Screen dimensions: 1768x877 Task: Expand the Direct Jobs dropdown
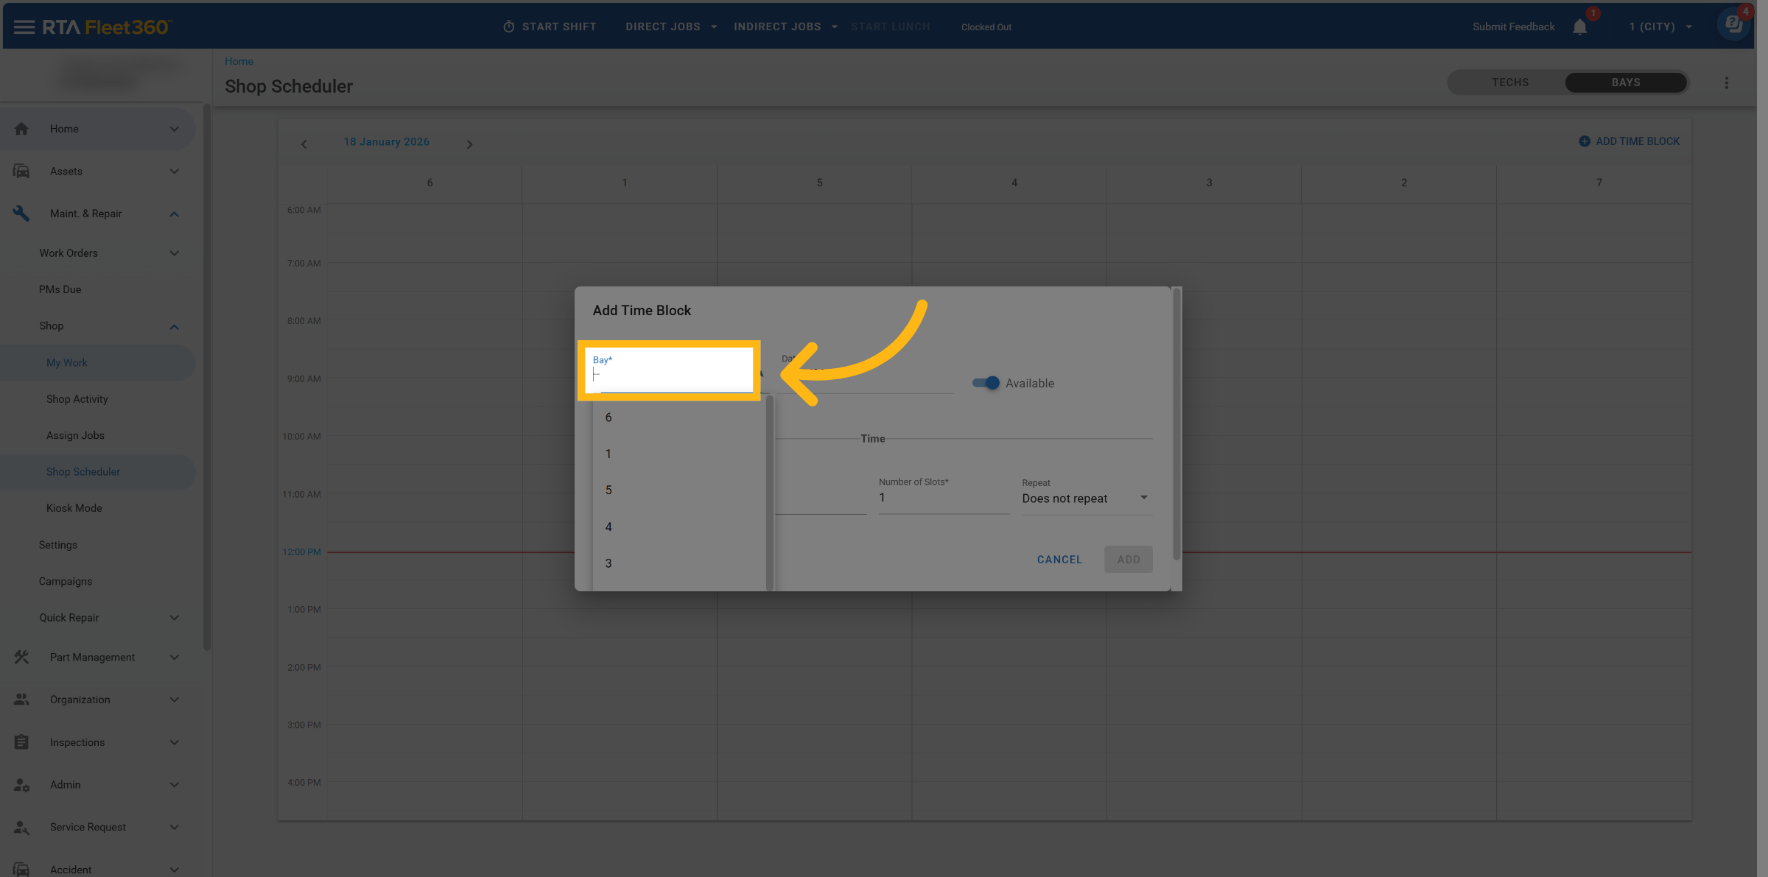click(670, 27)
